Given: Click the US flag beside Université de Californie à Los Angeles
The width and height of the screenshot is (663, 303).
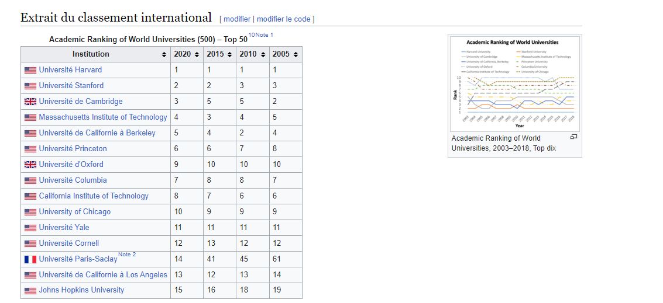Looking at the screenshot, I should pos(30,276).
